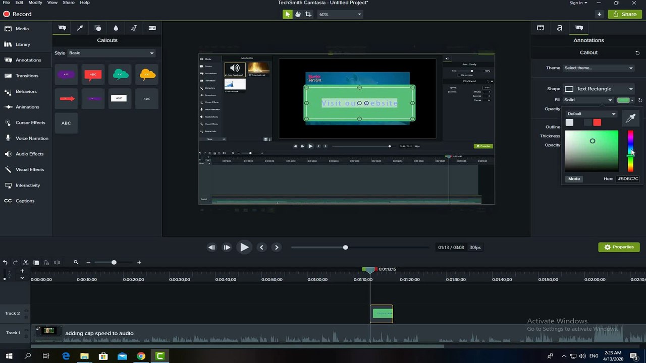Click the red Record button

click(18, 14)
